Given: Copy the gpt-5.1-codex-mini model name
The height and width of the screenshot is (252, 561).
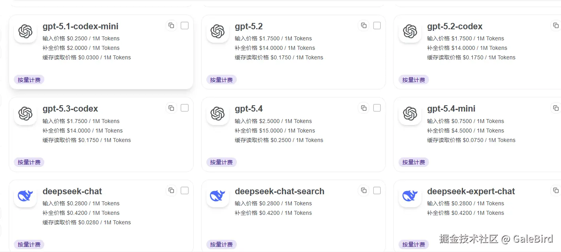Looking at the screenshot, I should [x=171, y=26].
